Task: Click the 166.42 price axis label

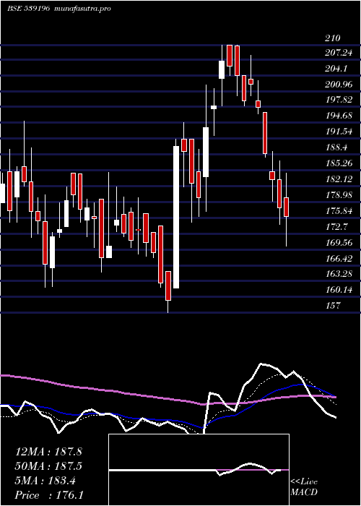Action: click(x=339, y=258)
